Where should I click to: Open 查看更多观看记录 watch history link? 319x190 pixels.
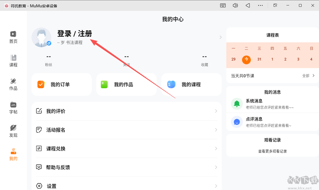[x=272, y=151]
